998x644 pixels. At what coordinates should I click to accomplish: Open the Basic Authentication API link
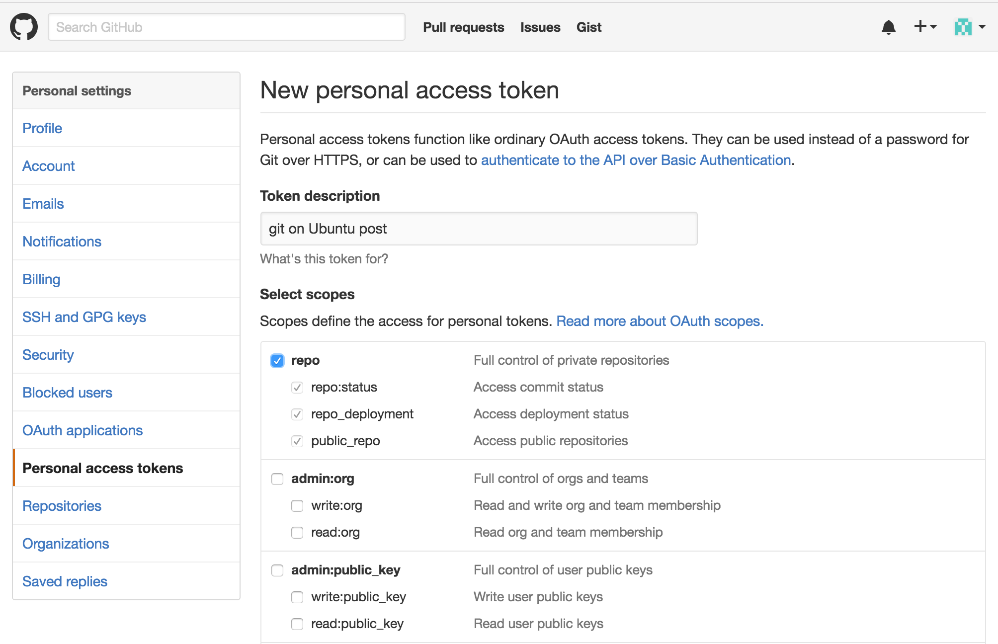(636, 160)
